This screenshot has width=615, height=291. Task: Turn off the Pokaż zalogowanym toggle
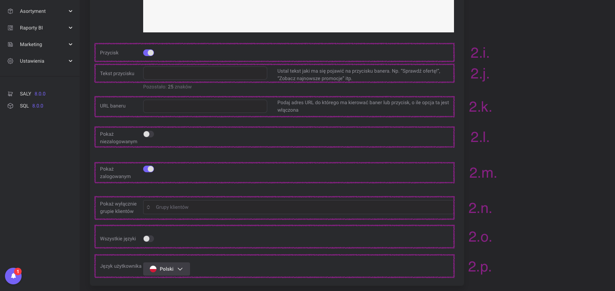[x=149, y=169]
